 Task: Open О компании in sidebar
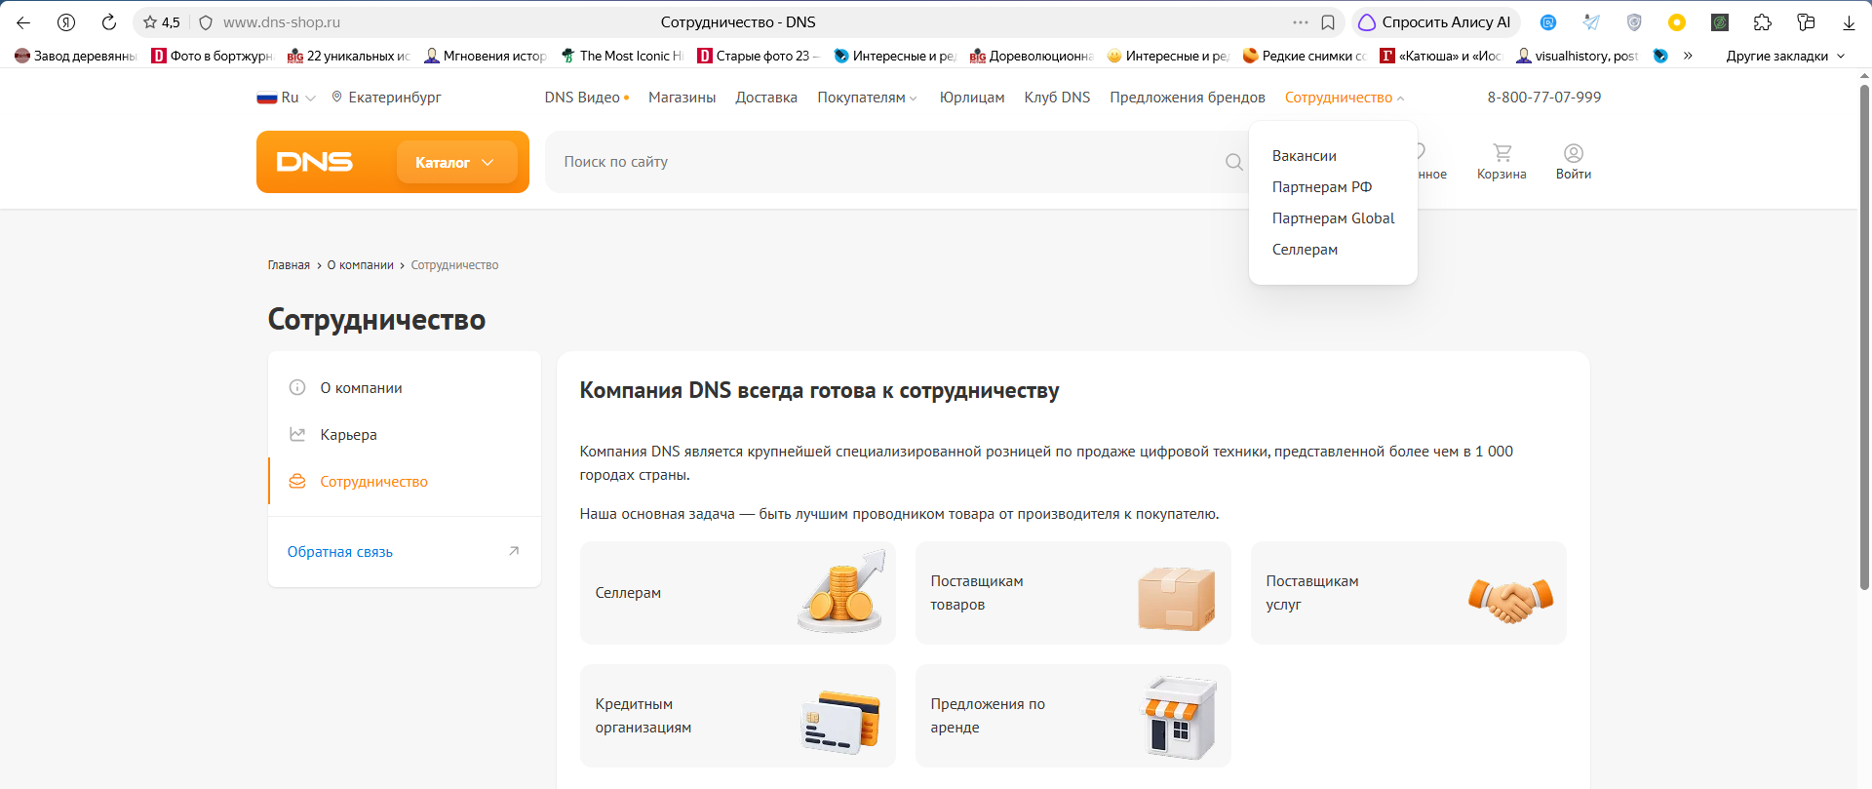click(x=405, y=388)
